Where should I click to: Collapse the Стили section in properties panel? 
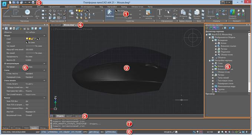pos(45,70)
